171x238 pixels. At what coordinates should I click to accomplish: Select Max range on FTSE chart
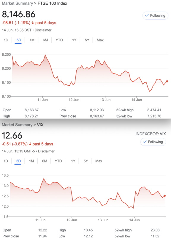coord(100,40)
